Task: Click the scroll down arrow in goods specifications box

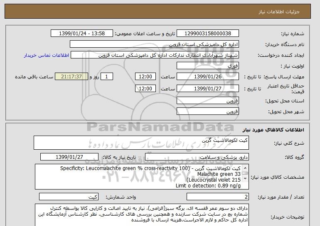Action: click(245, 179)
